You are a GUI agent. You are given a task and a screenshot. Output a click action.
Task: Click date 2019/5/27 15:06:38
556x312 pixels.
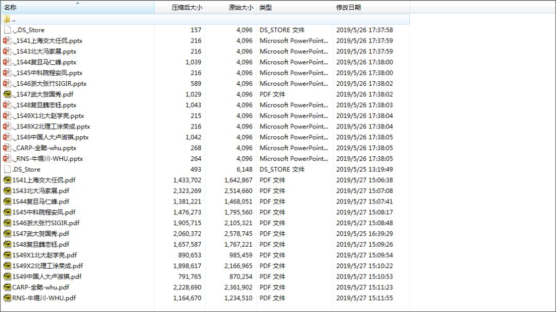(364, 180)
